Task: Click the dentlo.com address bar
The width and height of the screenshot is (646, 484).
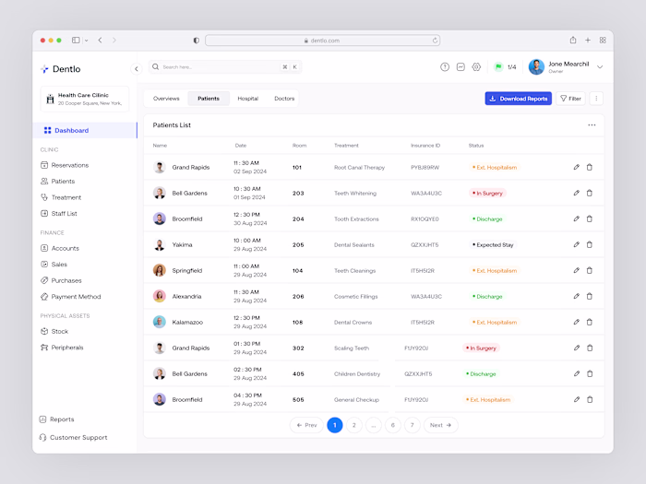Action: pos(323,41)
